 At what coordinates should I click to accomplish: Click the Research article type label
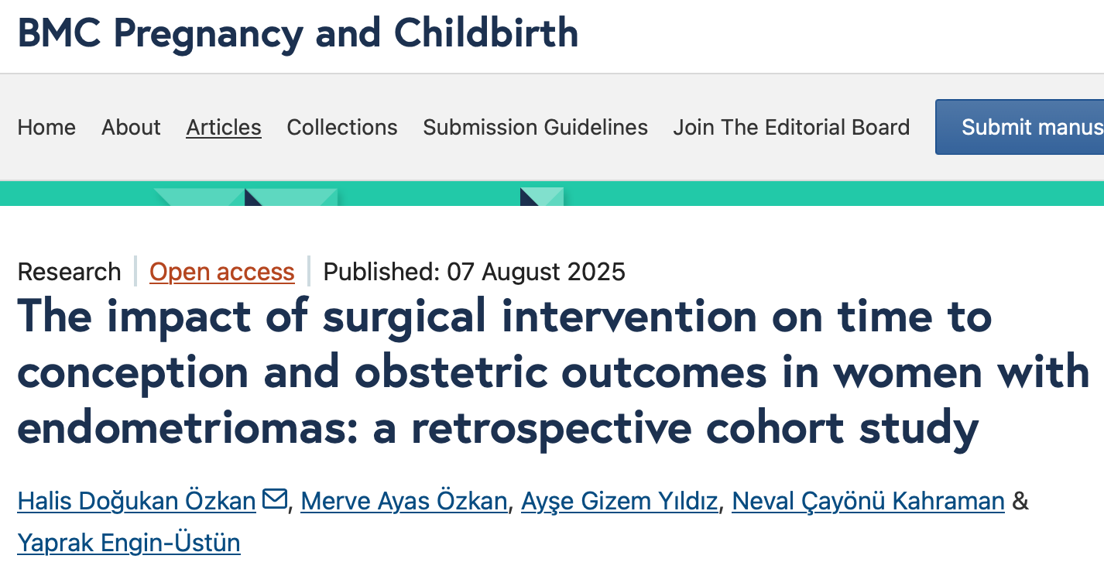tap(69, 272)
